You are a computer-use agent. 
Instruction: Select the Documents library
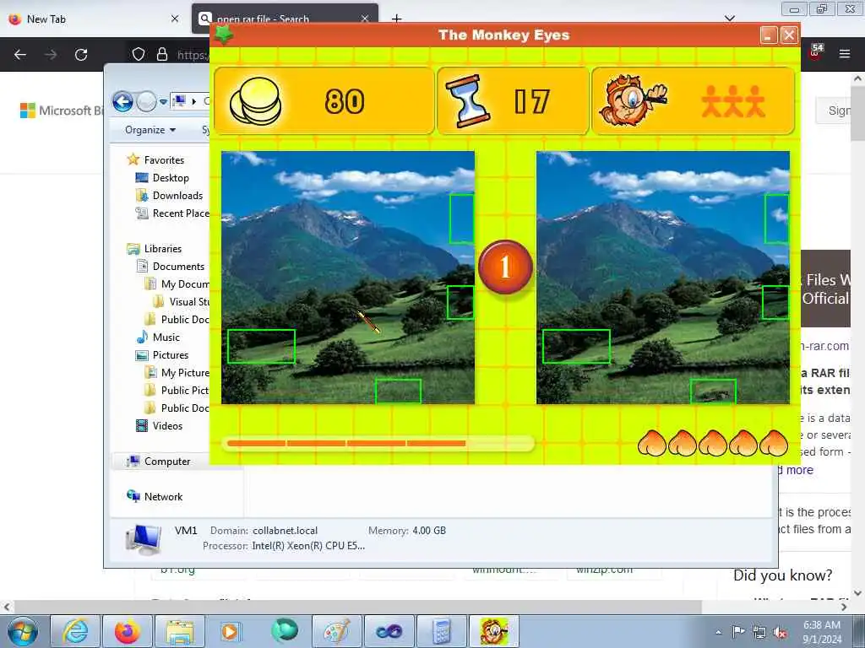[x=178, y=266]
